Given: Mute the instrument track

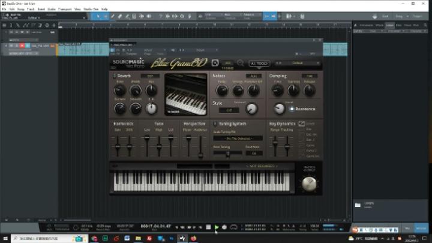Looking at the screenshot, I should 11,46.
